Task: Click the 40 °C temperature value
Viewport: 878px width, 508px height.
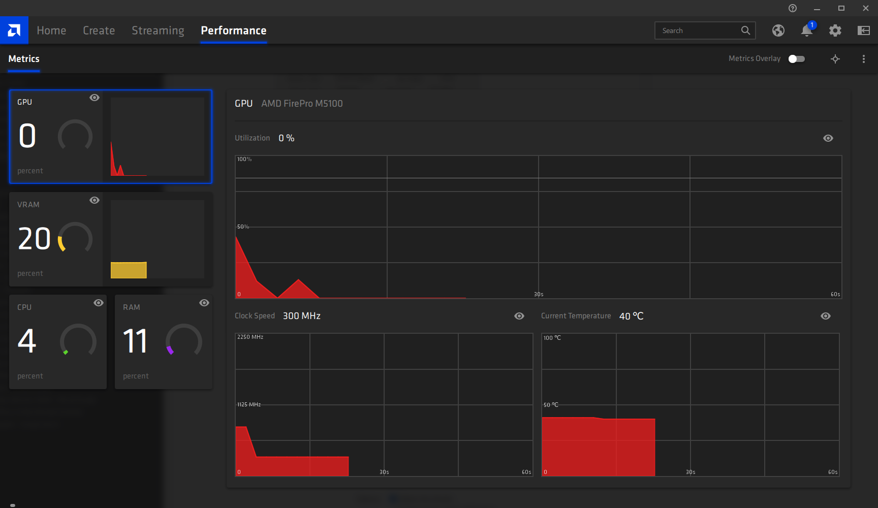Action: click(632, 316)
